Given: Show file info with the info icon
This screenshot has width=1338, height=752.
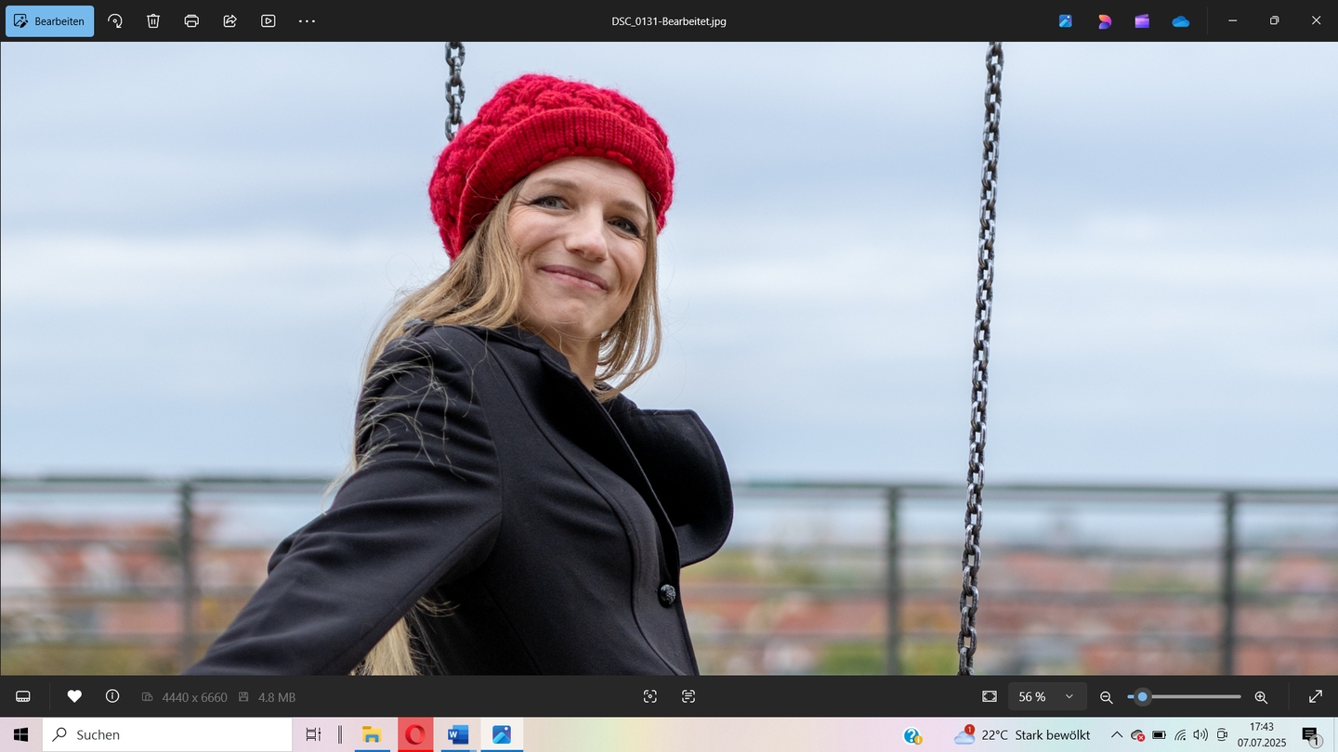Looking at the screenshot, I should point(112,696).
